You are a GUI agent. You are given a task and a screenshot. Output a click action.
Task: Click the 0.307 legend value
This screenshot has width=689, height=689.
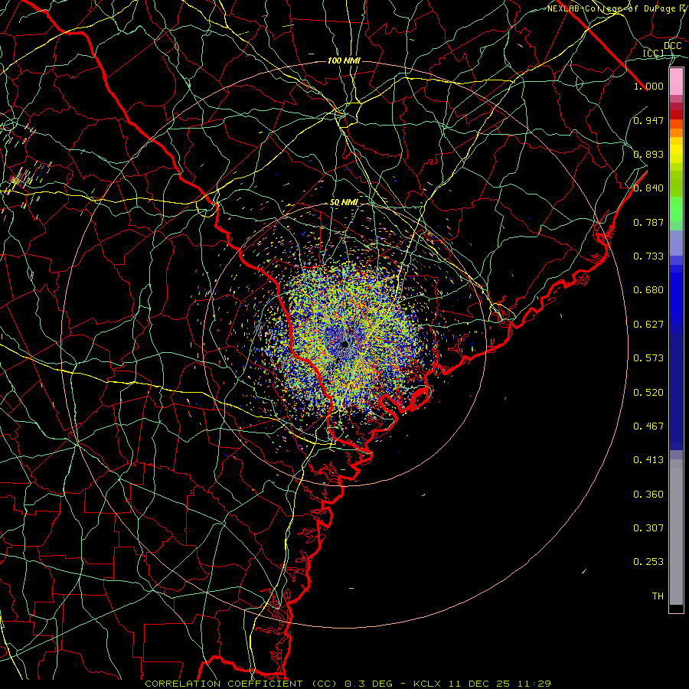pyautogui.click(x=648, y=528)
